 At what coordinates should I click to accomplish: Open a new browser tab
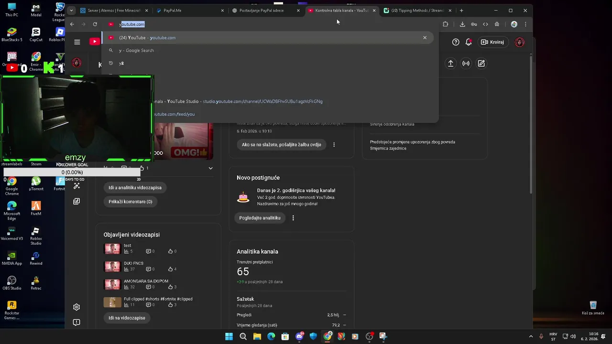(461, 10)
